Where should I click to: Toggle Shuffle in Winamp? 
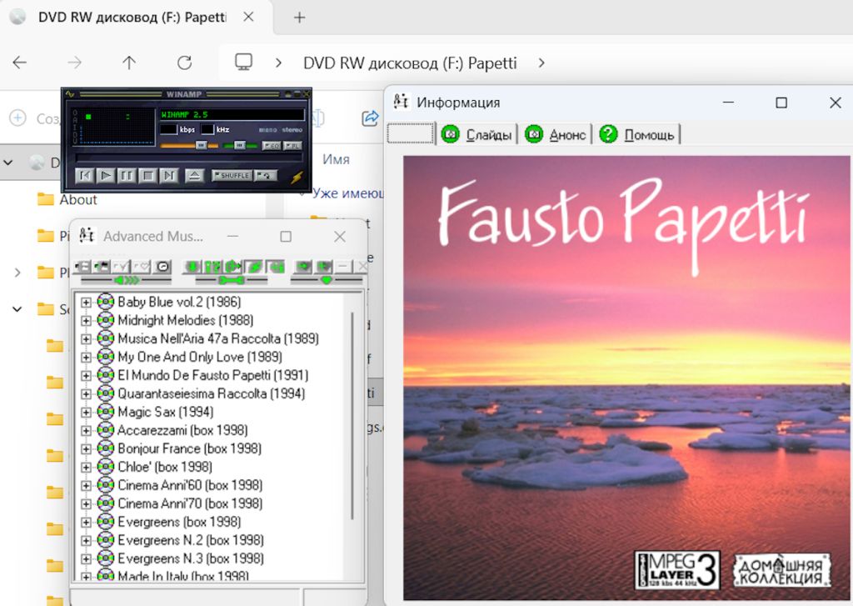coord(232,175)
